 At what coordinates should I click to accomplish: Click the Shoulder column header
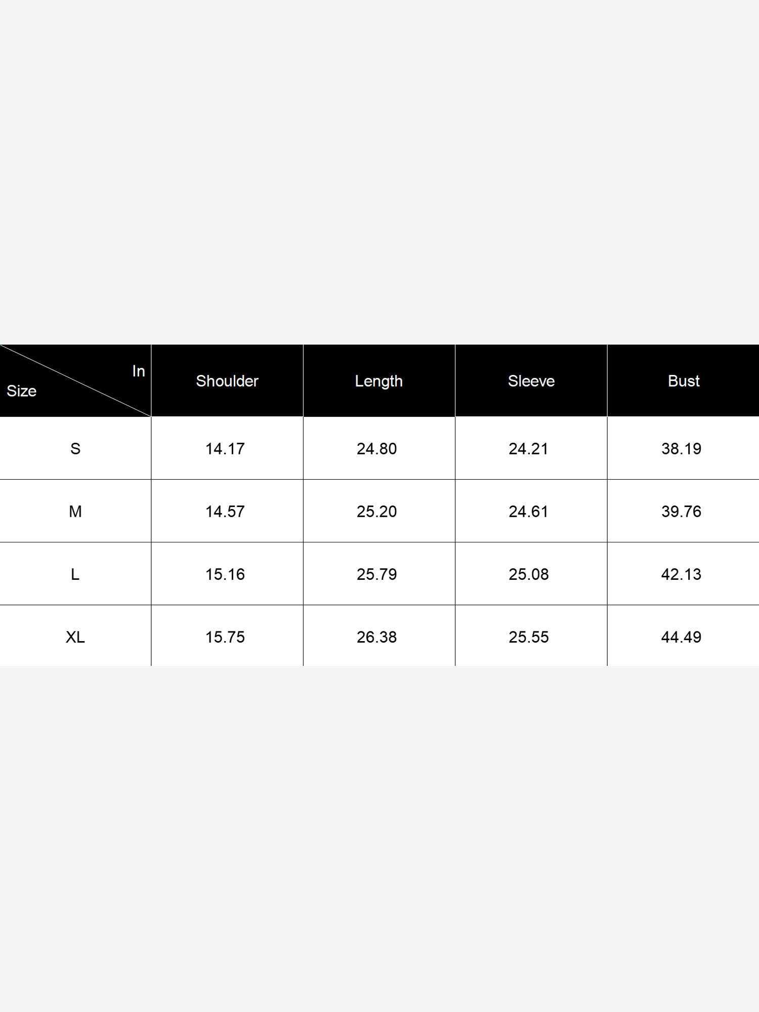tap(227, 381)
